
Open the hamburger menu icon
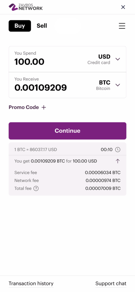[122, 26]
